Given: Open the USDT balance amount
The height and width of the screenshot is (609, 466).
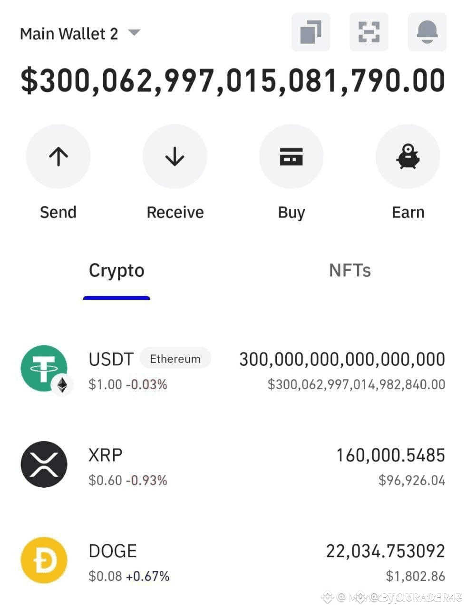Looking at the screenshot, I should [x=342, y=359].
